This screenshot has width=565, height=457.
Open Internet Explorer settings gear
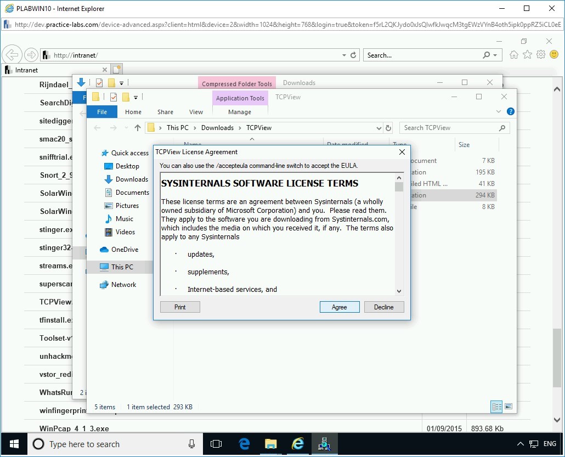coord(540,55)
